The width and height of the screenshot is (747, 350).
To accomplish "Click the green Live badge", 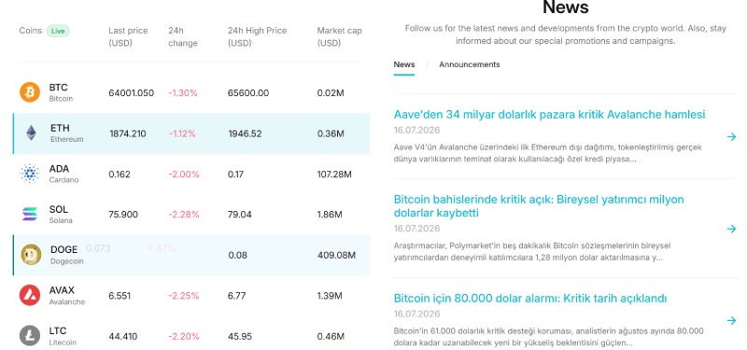I will pyautogui.click(x=58, y=31).
